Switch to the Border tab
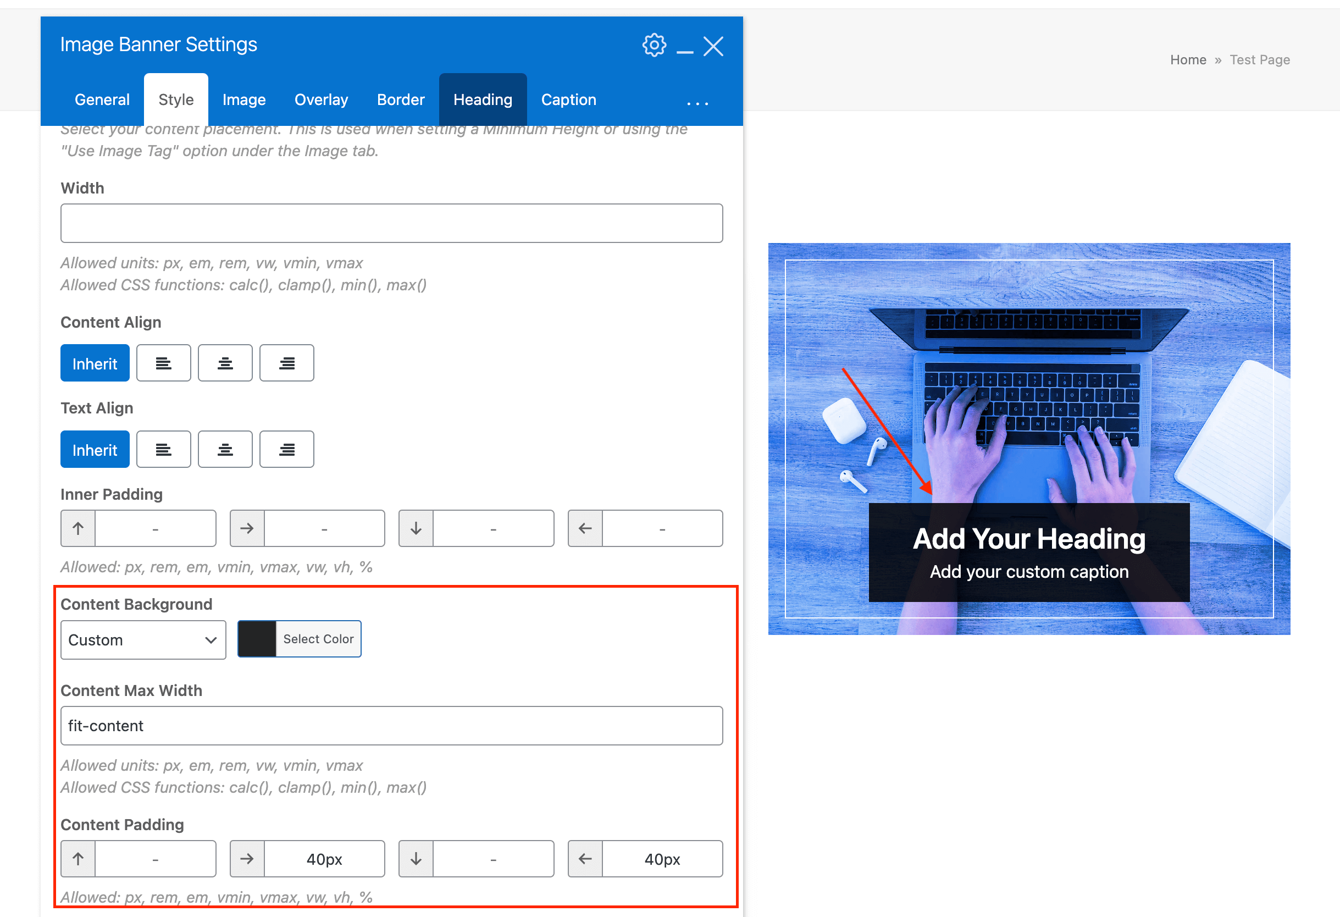The height and width of the screenshot is (917, 1340). 401,100
